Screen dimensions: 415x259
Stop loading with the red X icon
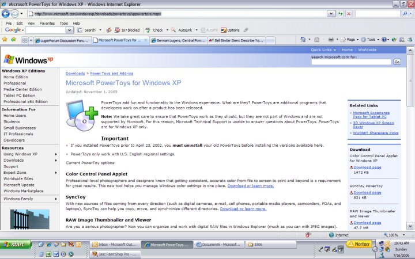(x=349, y=13)
